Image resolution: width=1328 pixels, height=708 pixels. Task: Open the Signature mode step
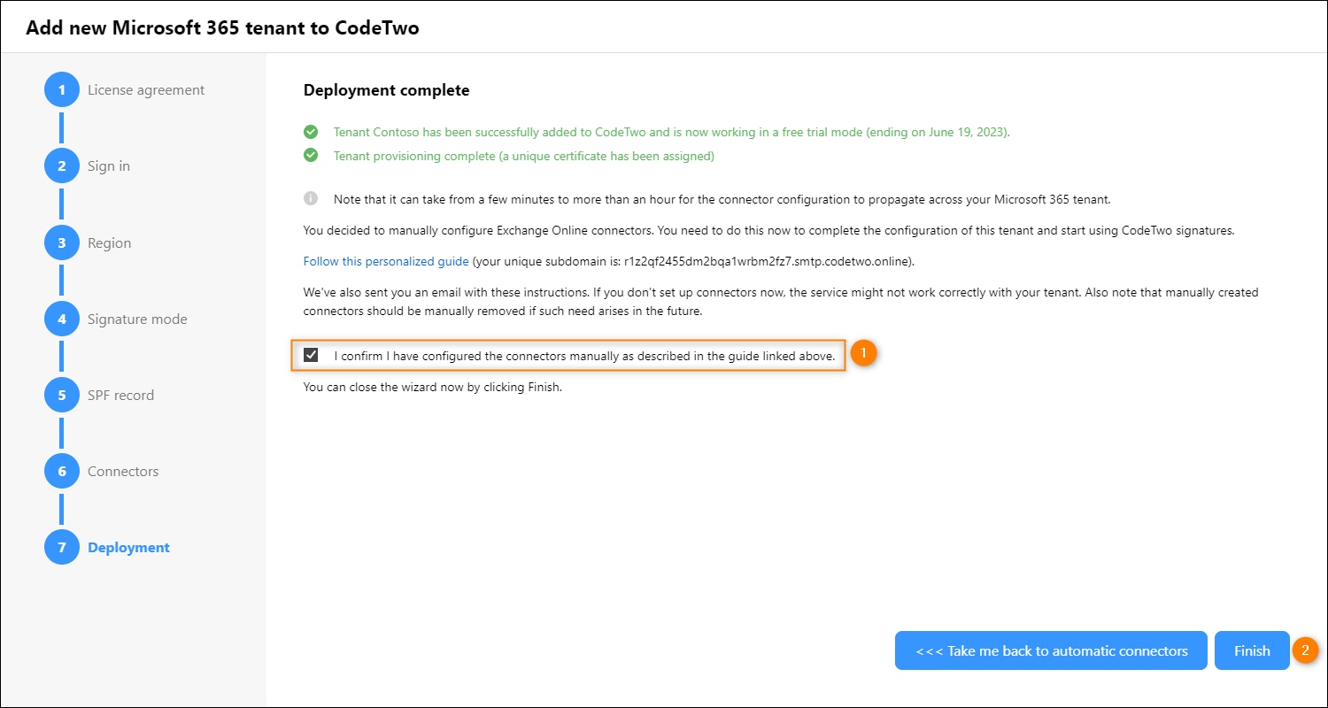tap(137, 319)
